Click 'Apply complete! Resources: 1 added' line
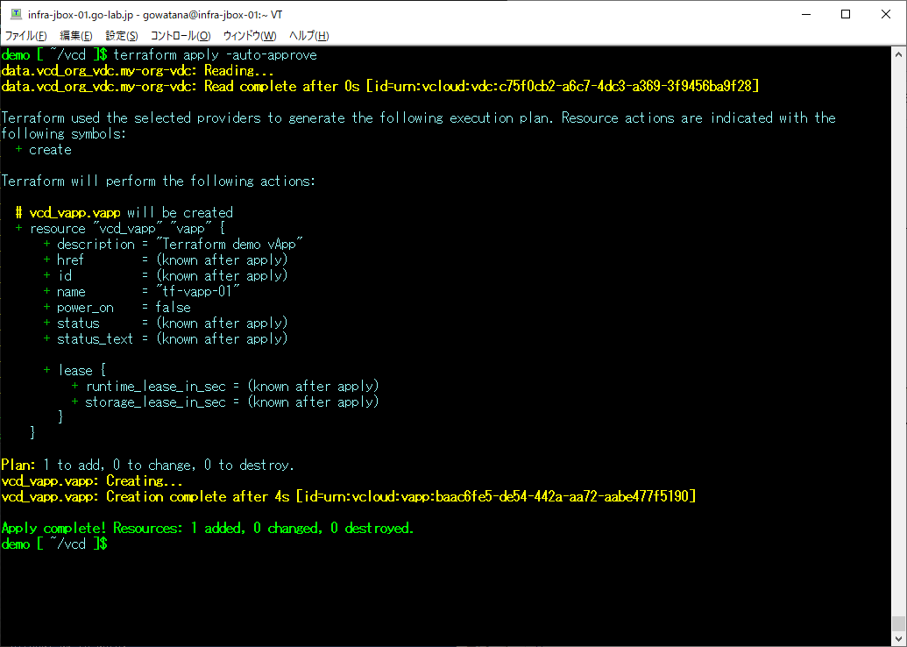Screen dimensions: 907x647 click(208, 529)
